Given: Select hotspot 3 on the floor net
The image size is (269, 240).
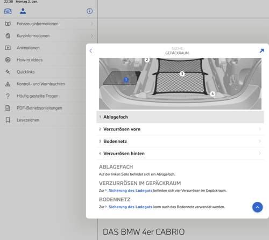Looking at the screenshot, I should click(182, 74).
